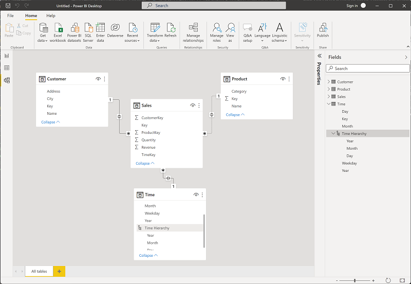The width and height of the screenshot is (411, 284).
Task: Expand Sales in Fields pane
Action: (329, 96)
